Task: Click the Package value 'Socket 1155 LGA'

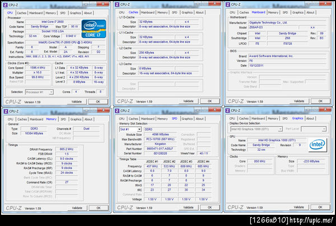Action: [x=53, y=31]
